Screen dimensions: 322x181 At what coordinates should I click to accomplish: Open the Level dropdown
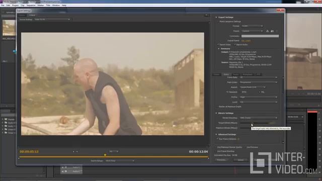click(258, 102)
